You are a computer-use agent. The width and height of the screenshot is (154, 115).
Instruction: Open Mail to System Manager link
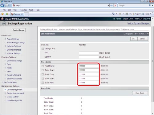point(138,23)
